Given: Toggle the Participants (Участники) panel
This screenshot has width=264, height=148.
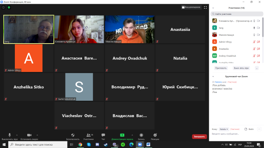Looking at the screenshot, I should pyautogui.click(x=89, y=136).
